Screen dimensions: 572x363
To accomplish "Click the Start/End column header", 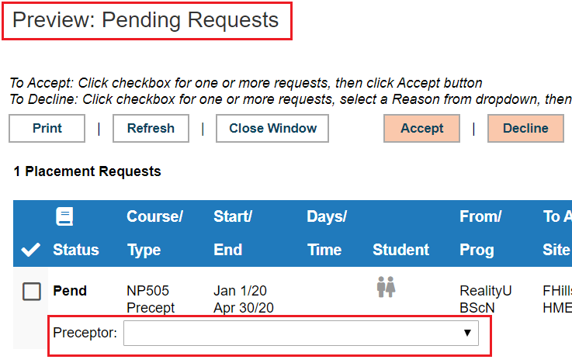I will (x=233, y=233).
